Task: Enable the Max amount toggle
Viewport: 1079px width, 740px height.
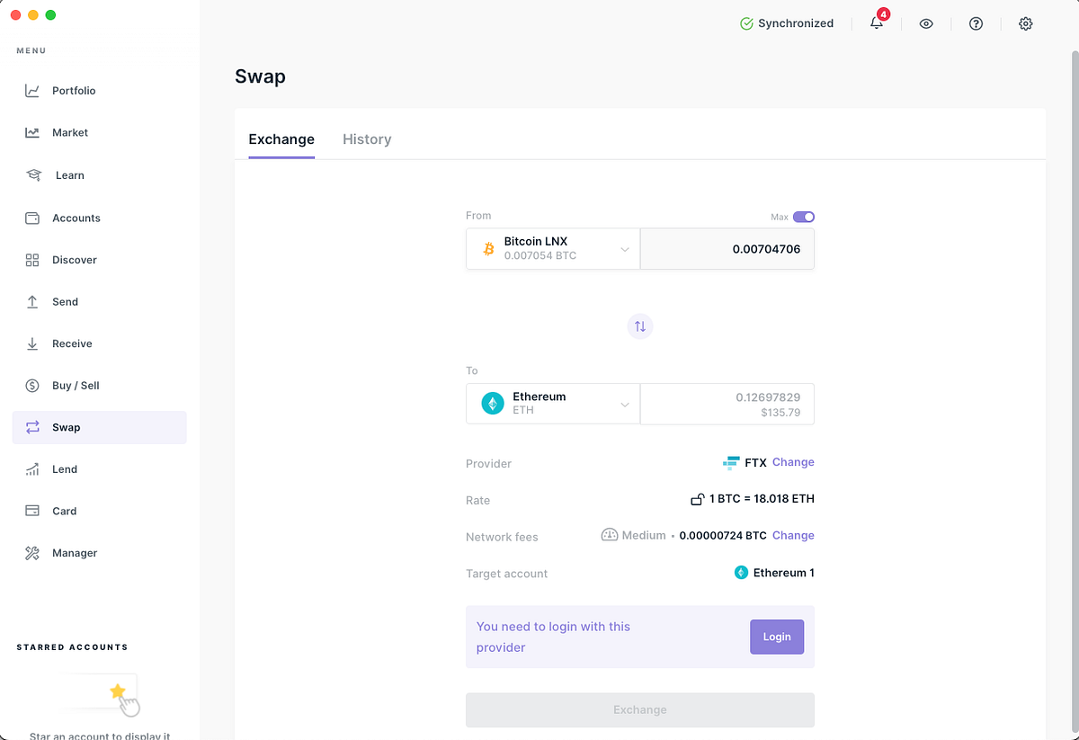Action: (x=803, y=217)
